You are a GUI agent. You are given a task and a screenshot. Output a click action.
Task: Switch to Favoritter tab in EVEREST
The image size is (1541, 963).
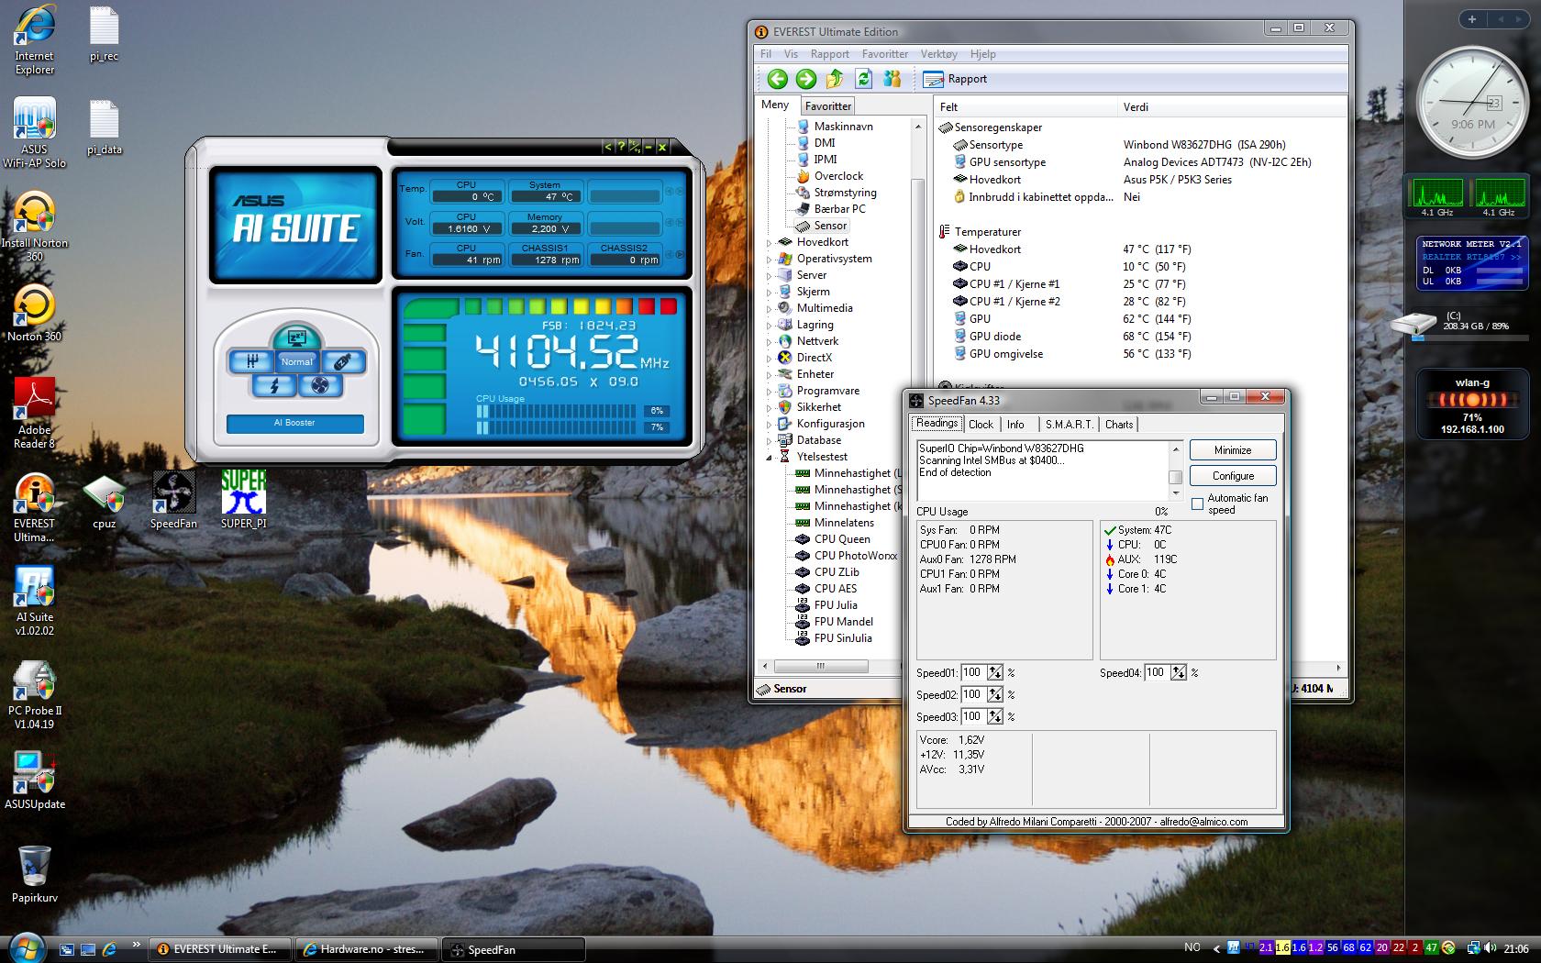pyautogui.click(x=828, y=106)
